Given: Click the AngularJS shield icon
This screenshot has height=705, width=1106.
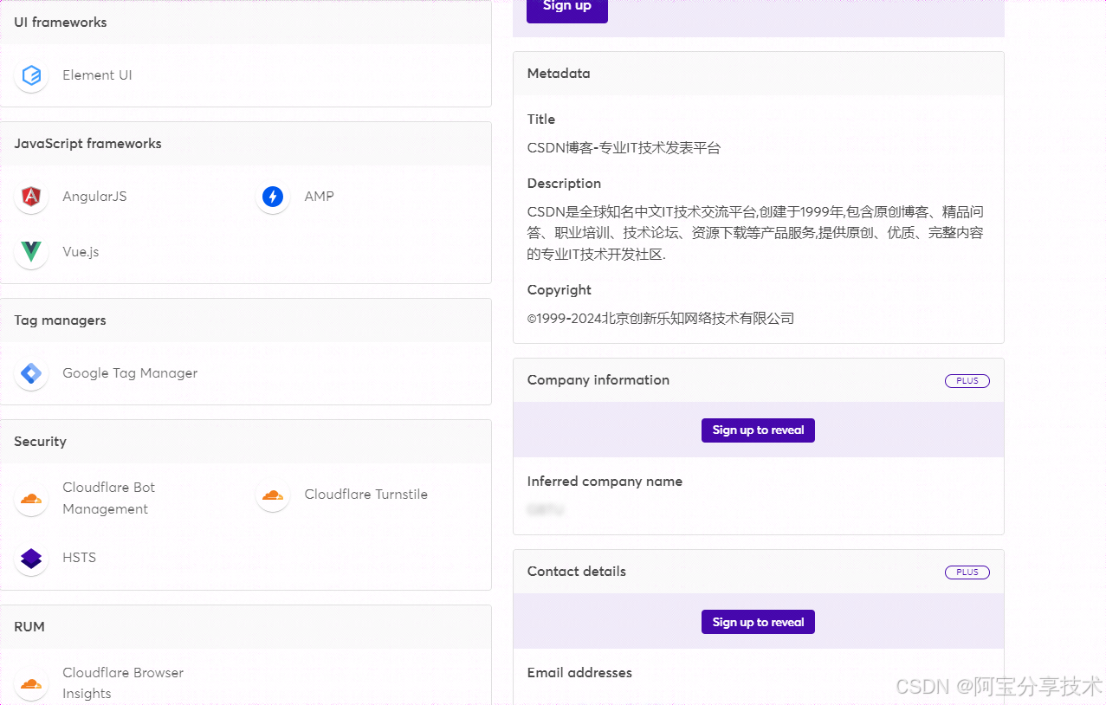Looking at the screenshot, I should pyautogui.click(x=32, y=197).
